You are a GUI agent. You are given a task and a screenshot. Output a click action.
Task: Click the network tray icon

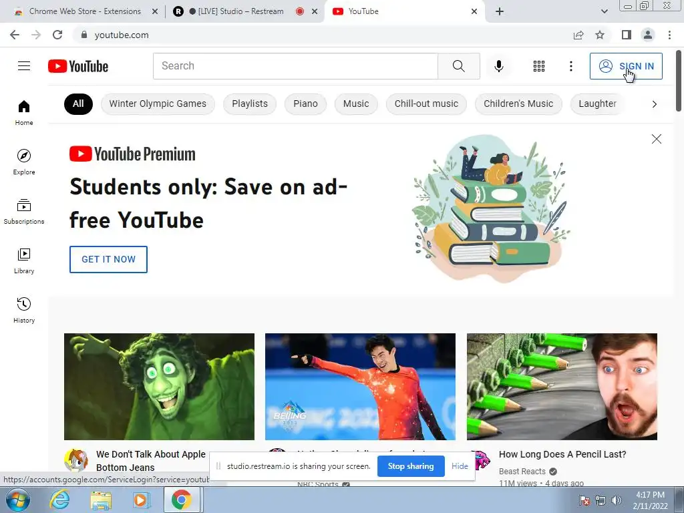601,500
